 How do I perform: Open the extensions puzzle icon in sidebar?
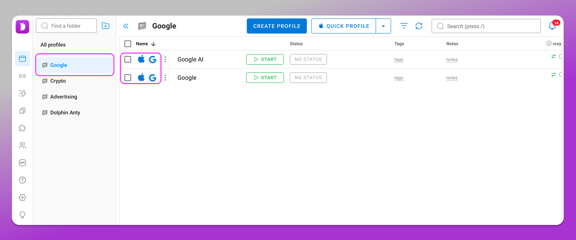(22, 128)
